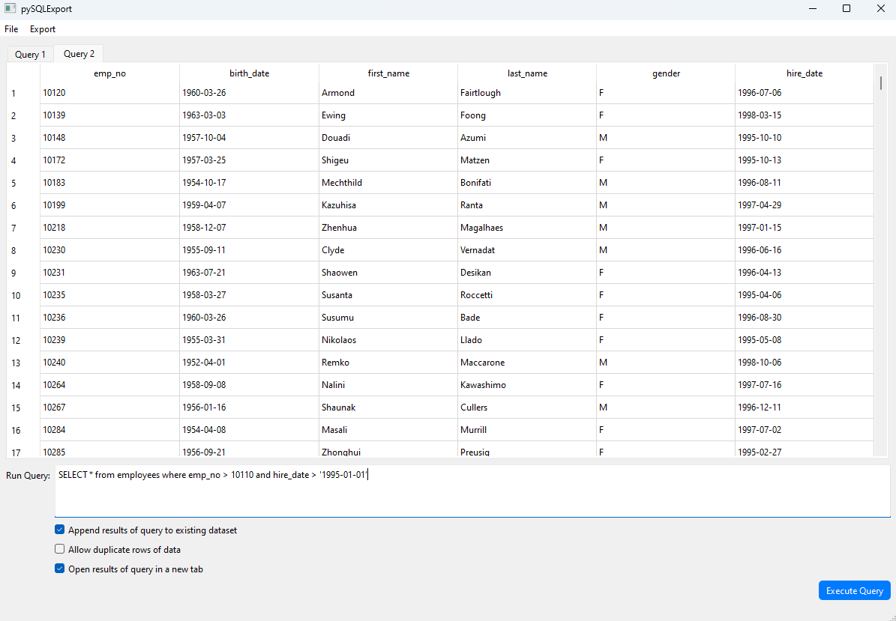Click last name cell Magalhaes
The width and height of the screenshot is (896, 621).
tap(527, 228)
